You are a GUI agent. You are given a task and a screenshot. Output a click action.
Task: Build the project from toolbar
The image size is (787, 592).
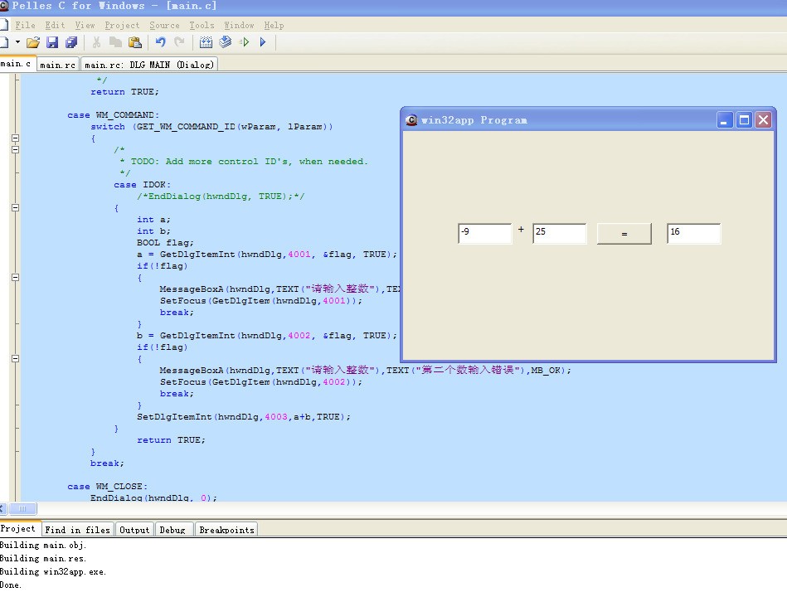226,42
